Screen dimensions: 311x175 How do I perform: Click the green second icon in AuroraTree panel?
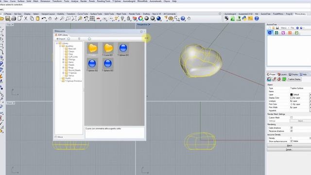click(276, 33)
